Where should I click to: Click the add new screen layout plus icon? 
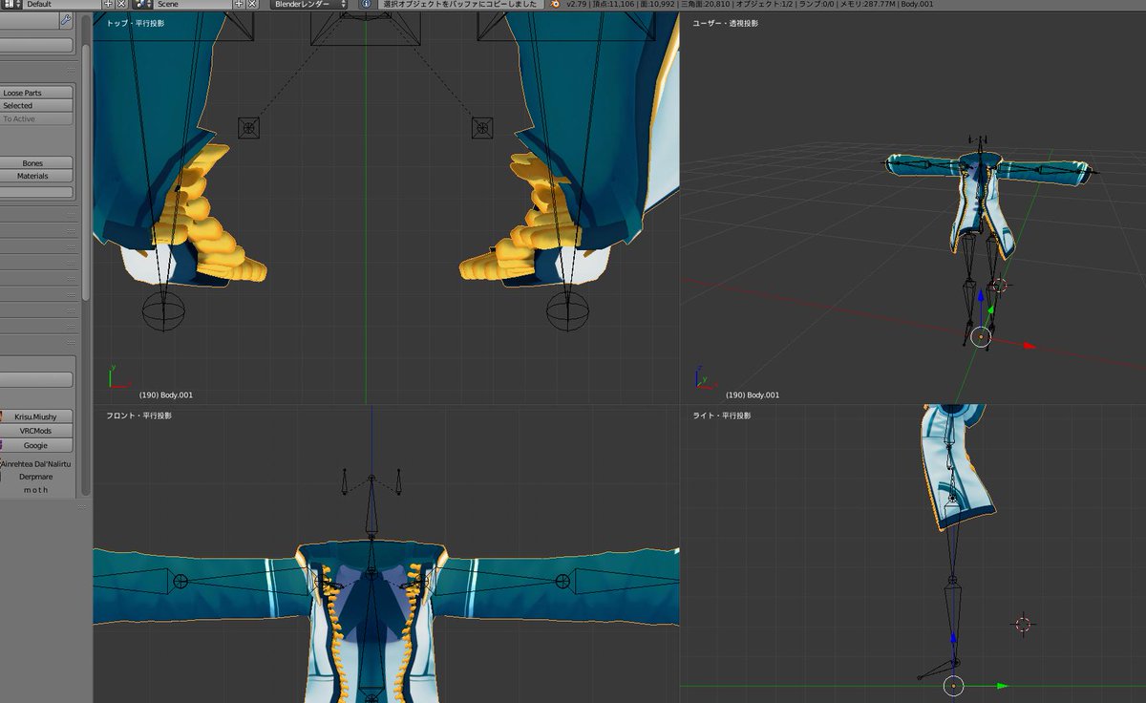tap(109, 5)
